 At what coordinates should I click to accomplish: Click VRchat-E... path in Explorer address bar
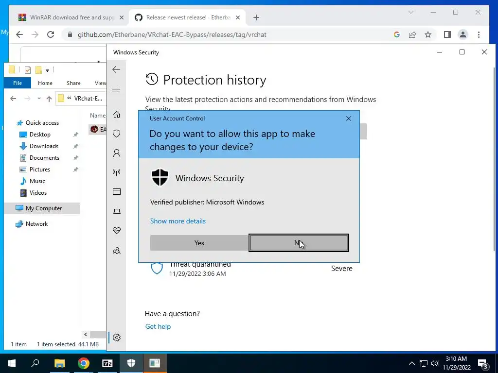(88, 98)
